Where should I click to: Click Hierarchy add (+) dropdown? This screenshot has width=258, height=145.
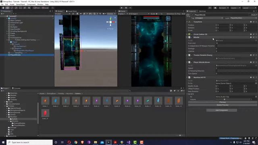(2, 14)
